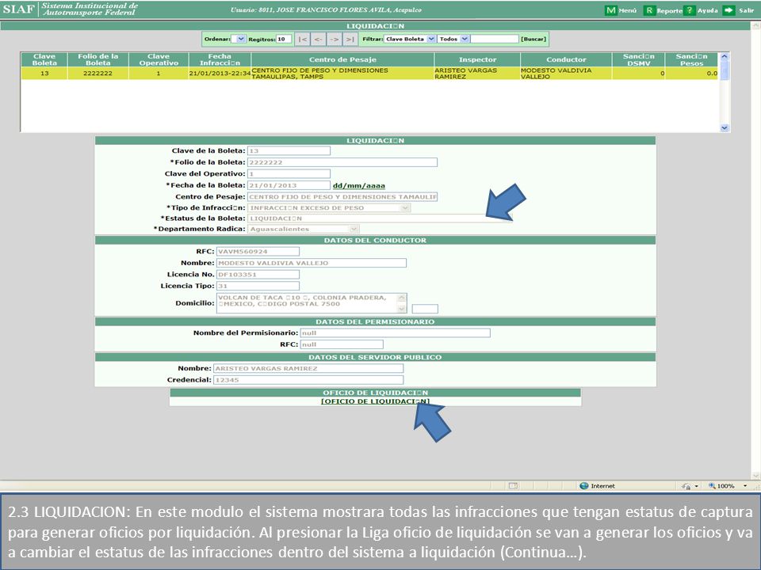Sort by Sanción DSMV column header
The height and width of the screenshot is (570, 761).
tap(638, 59)
